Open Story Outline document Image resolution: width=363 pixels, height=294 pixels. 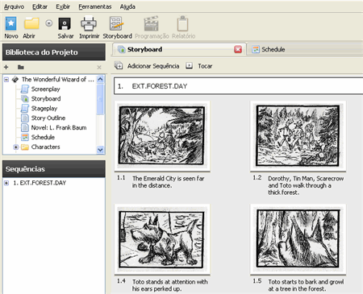[48, 118]
